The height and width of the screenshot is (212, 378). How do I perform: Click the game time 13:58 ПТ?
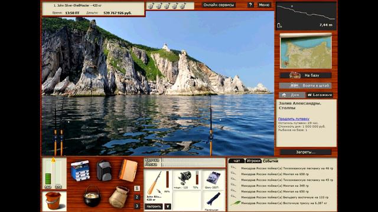tap(72, 13)
